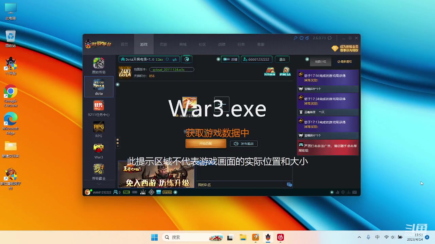Open 商城 tab

pos(183,44)
